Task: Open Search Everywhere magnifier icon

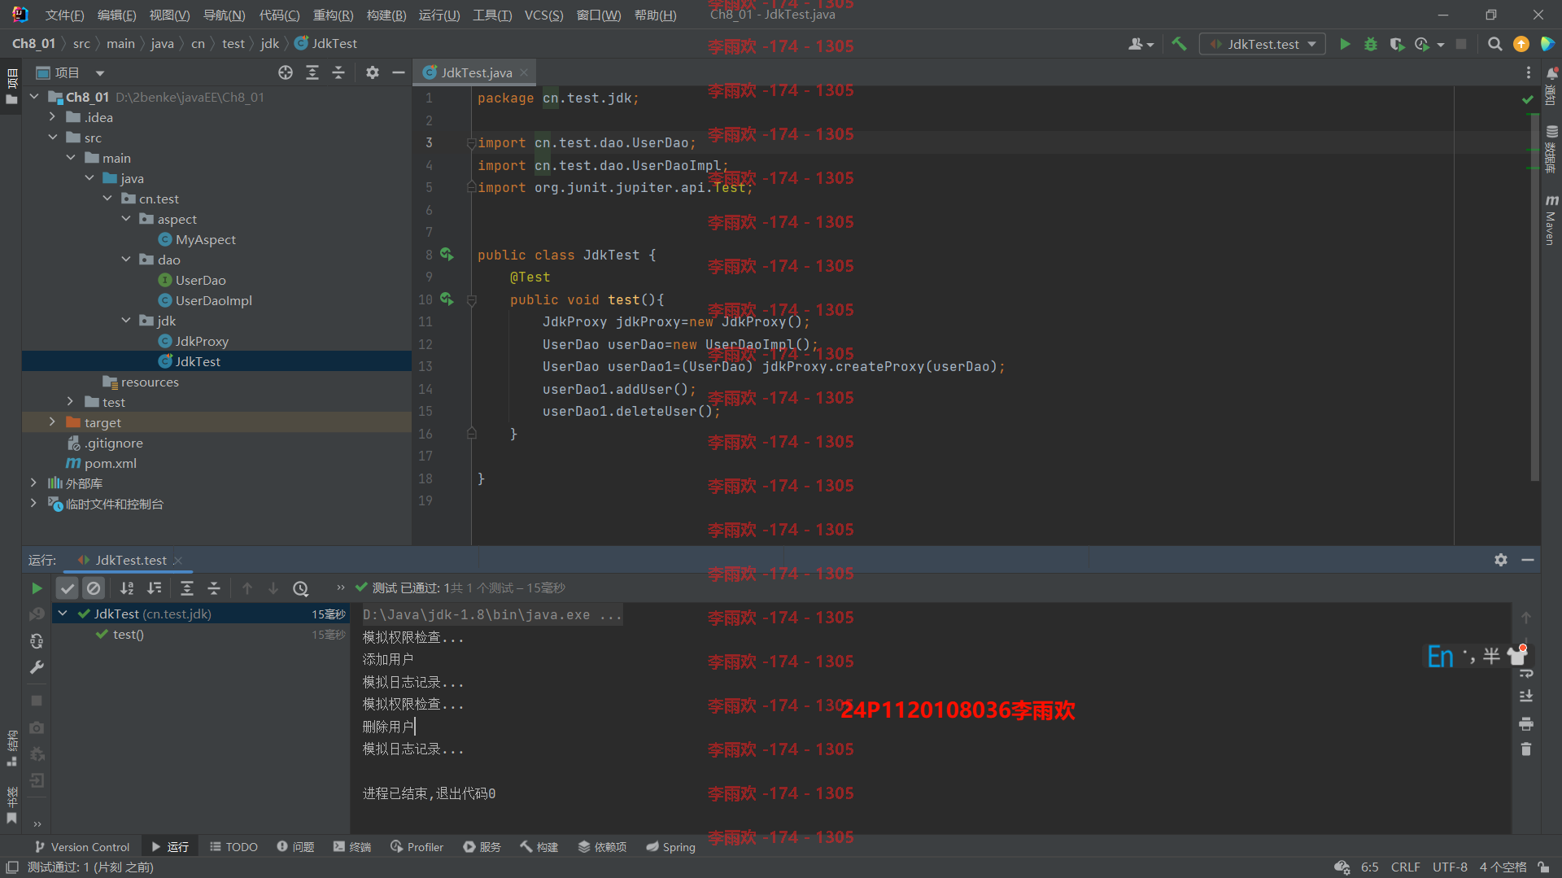Action: (x=1494, y=44)
